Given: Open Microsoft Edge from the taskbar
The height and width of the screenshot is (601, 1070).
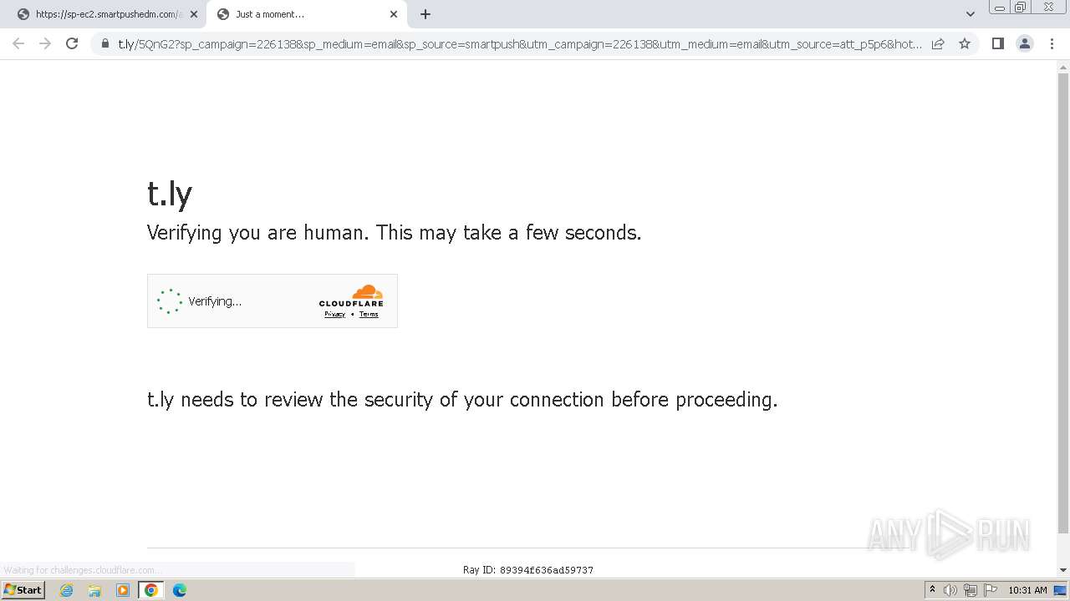Looking at the screenshot, I should [x=179, y=590].
